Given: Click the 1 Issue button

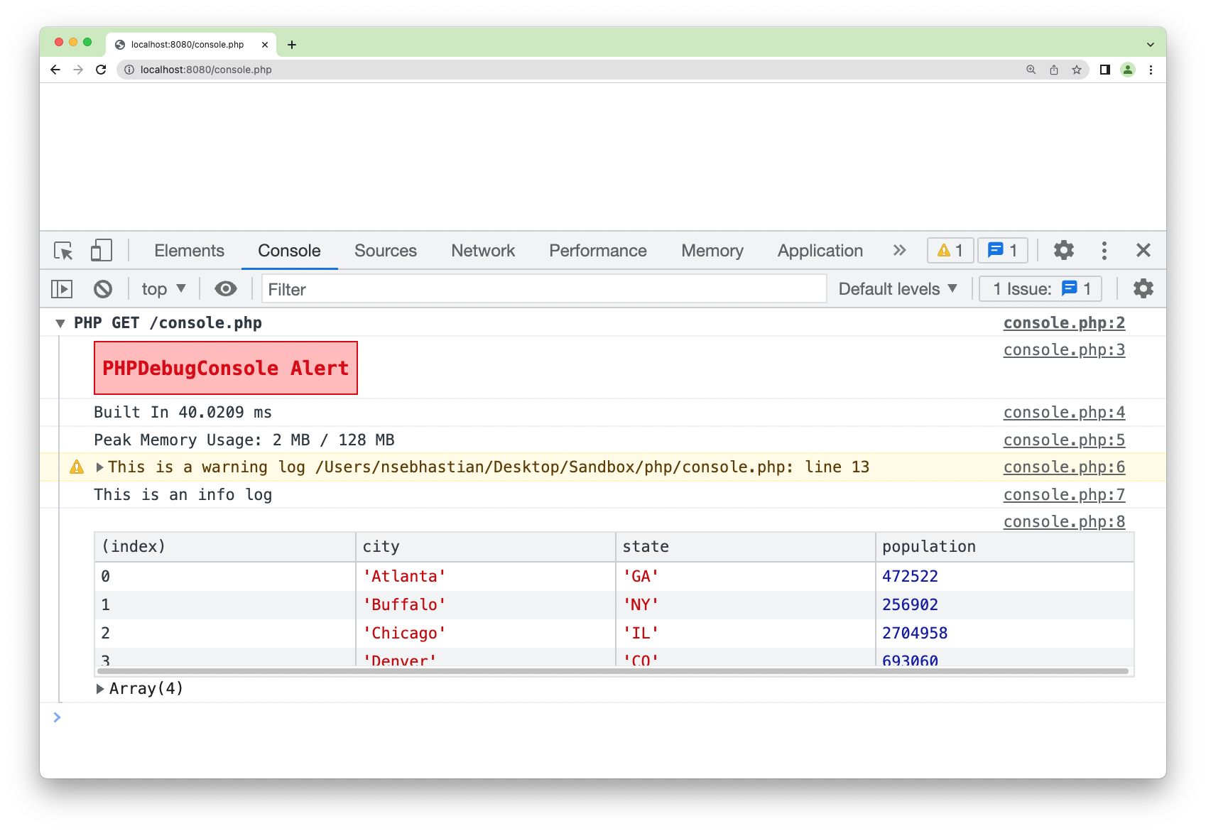Looking at the screenshot, I should 1039,288.
